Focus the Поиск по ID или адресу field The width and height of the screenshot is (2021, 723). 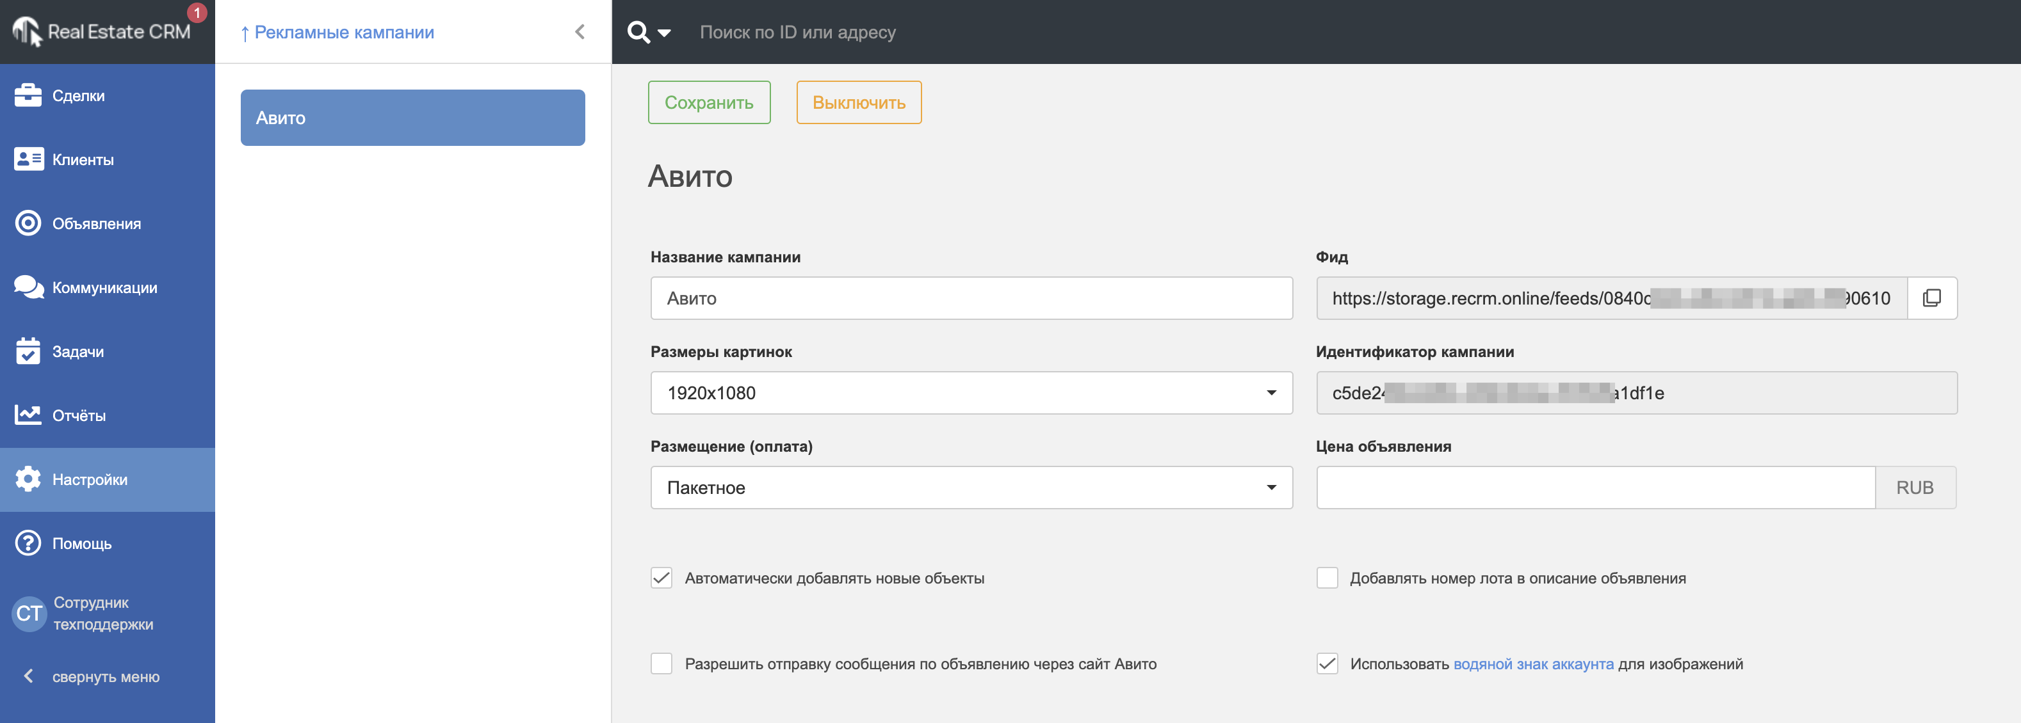tap(798, 32)
